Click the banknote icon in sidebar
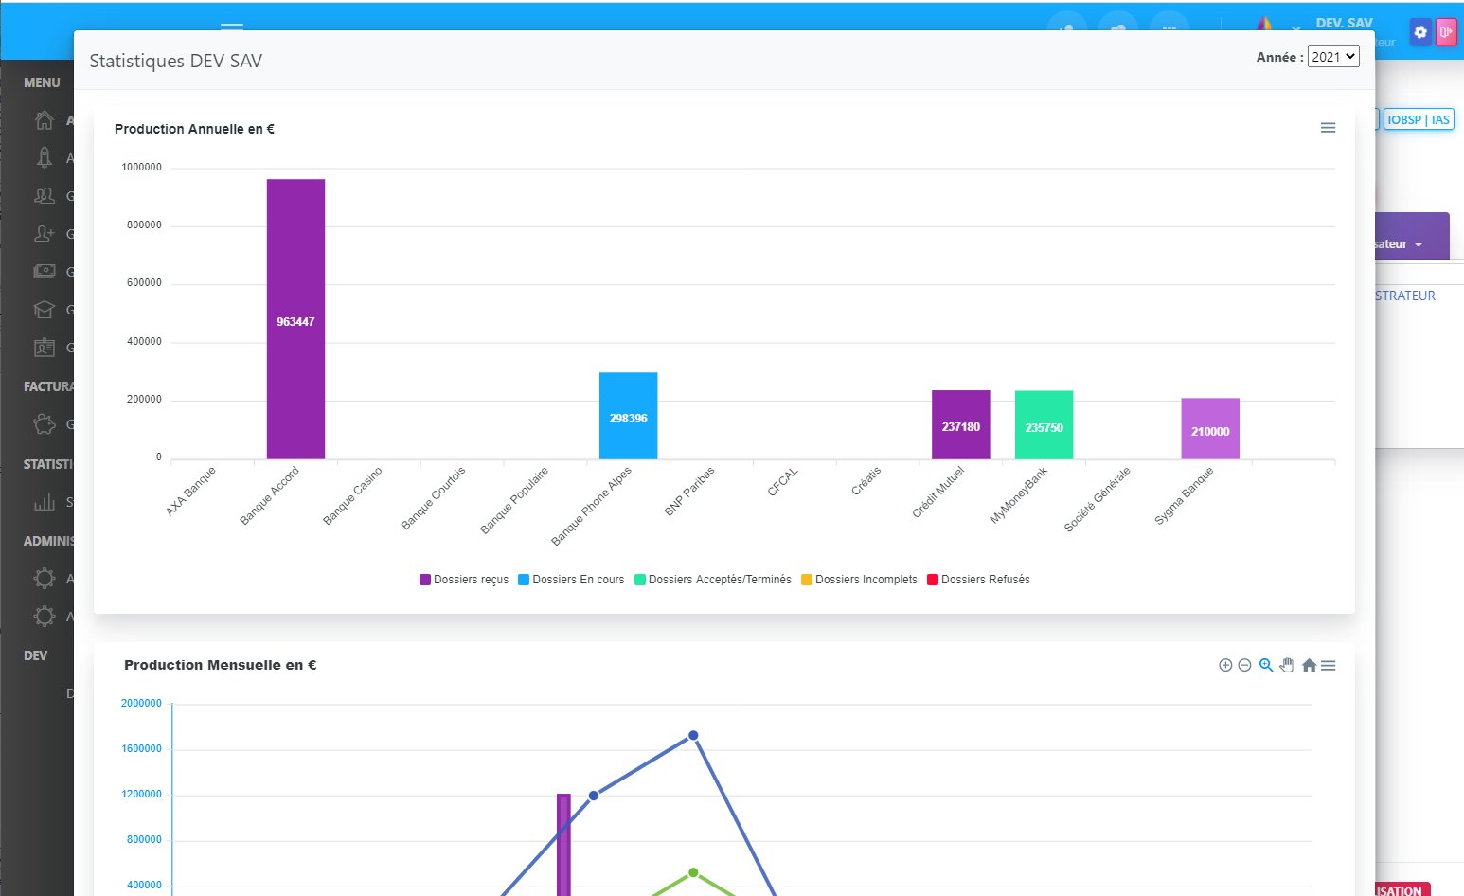Viewport: 1464px width, 896px height. 45,272
